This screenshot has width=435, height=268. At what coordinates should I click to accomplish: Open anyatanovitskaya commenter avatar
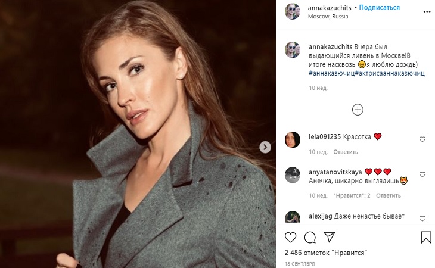[293, 175]
